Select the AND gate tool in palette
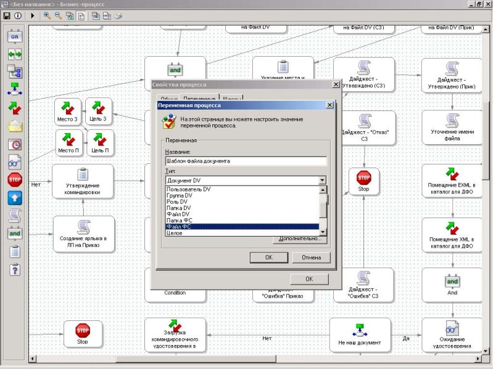The width and height of the screenshot is (493, 369). pyautogui.click(x=15, y=233)
